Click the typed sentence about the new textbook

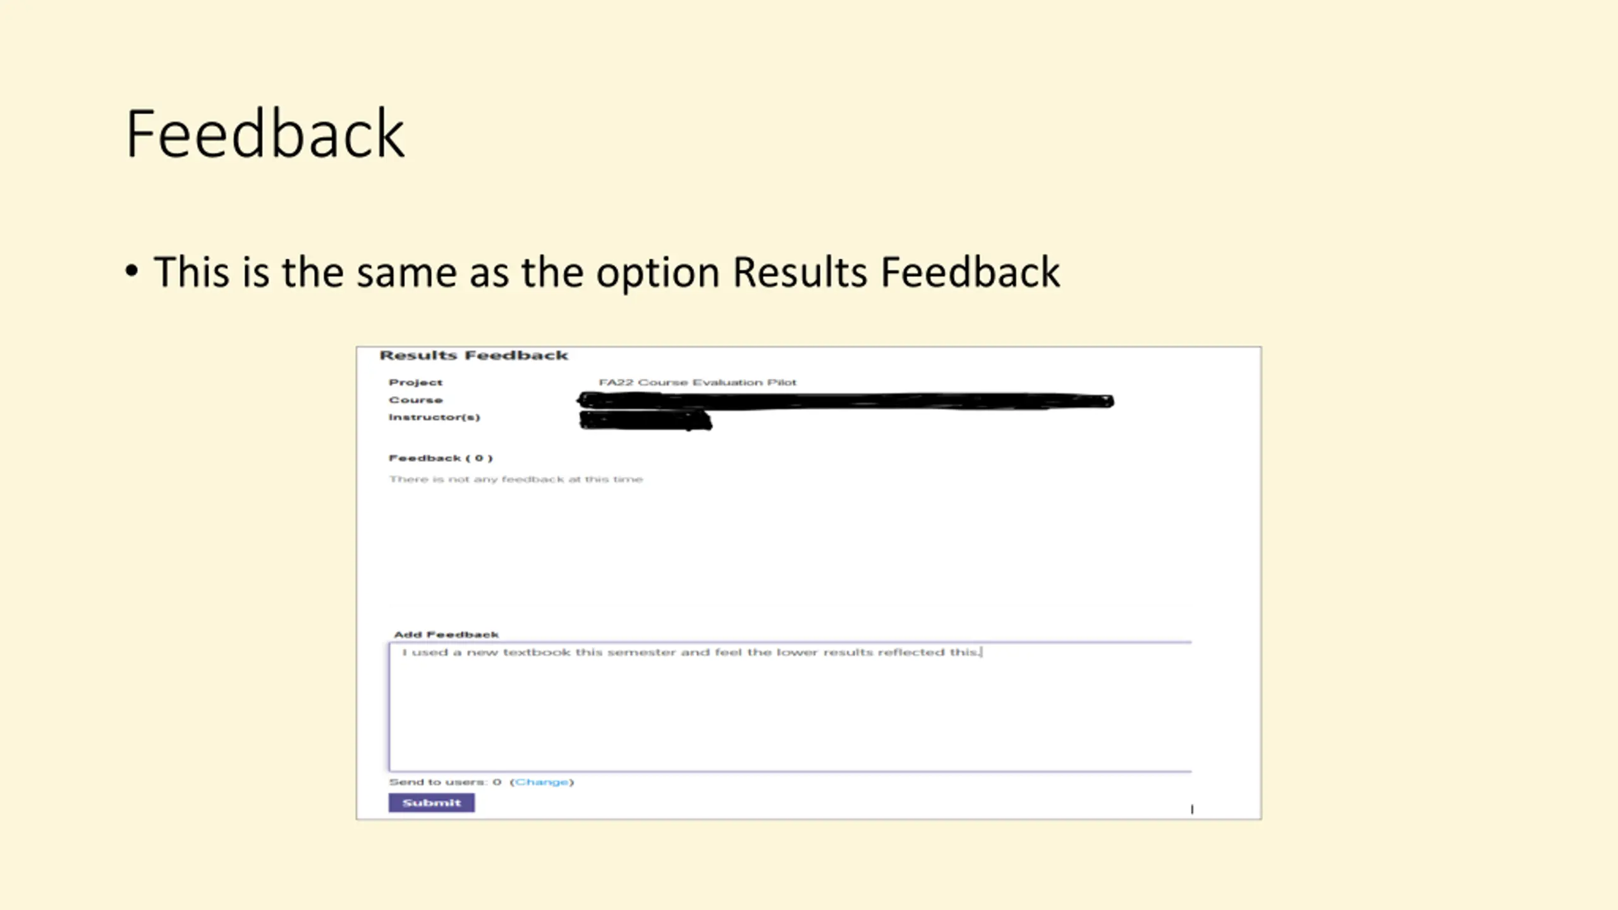tap(691, 652)
